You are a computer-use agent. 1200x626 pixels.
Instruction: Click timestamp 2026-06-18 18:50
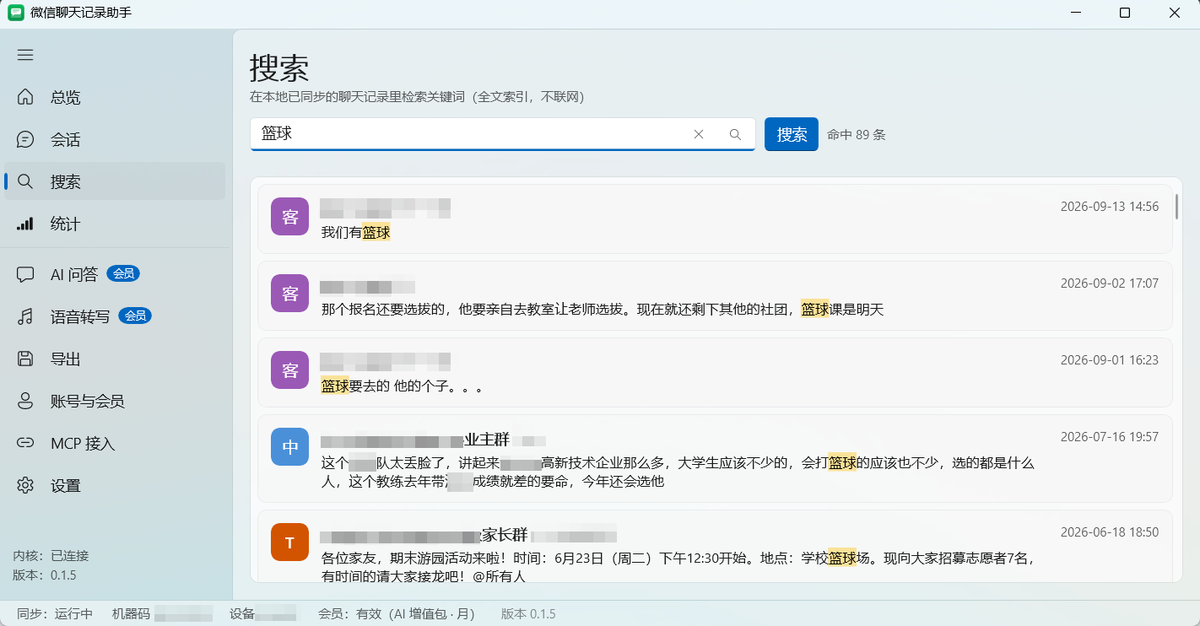point(1110,532)
